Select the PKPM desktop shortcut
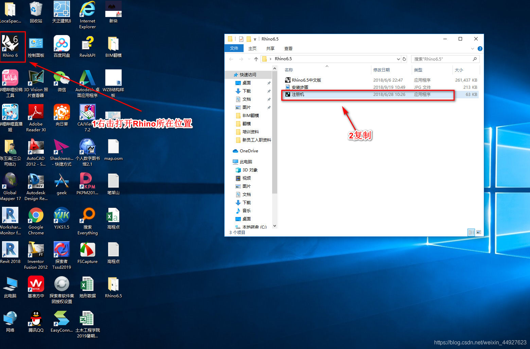Viewport: 530px width, 349px height. pos(88,184)
